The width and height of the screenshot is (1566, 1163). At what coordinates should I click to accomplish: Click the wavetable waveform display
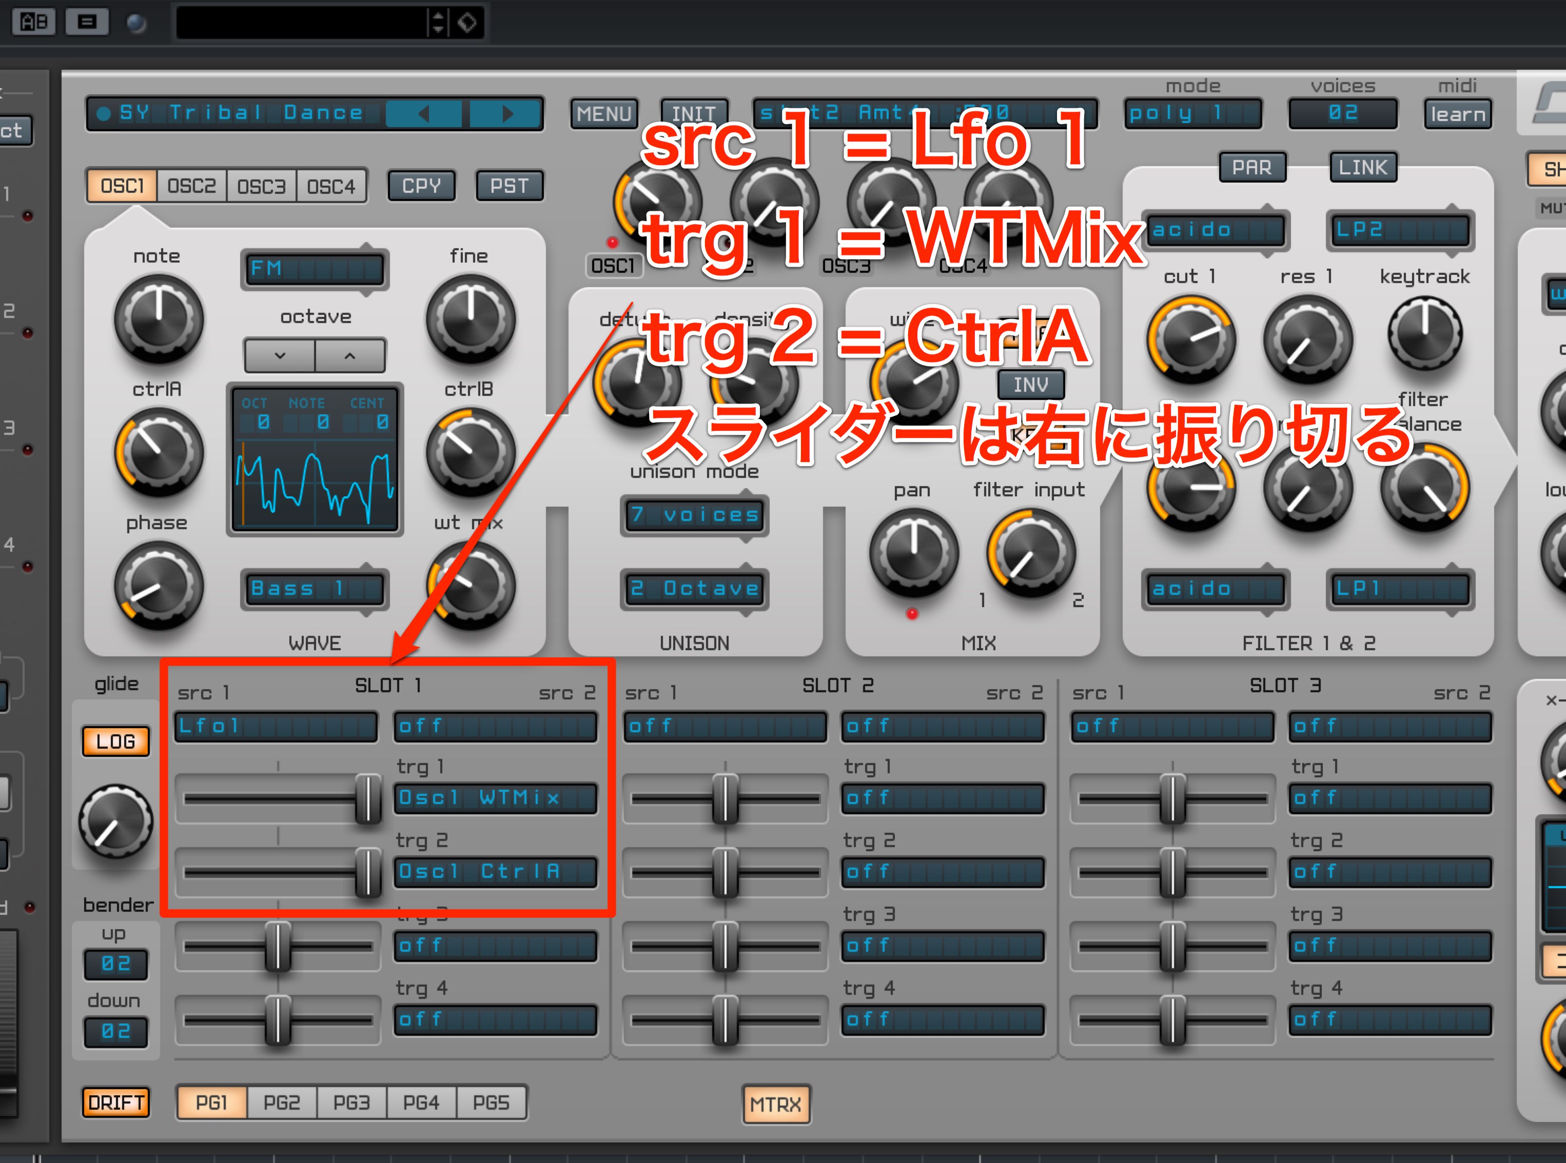(x=315, y=459)
